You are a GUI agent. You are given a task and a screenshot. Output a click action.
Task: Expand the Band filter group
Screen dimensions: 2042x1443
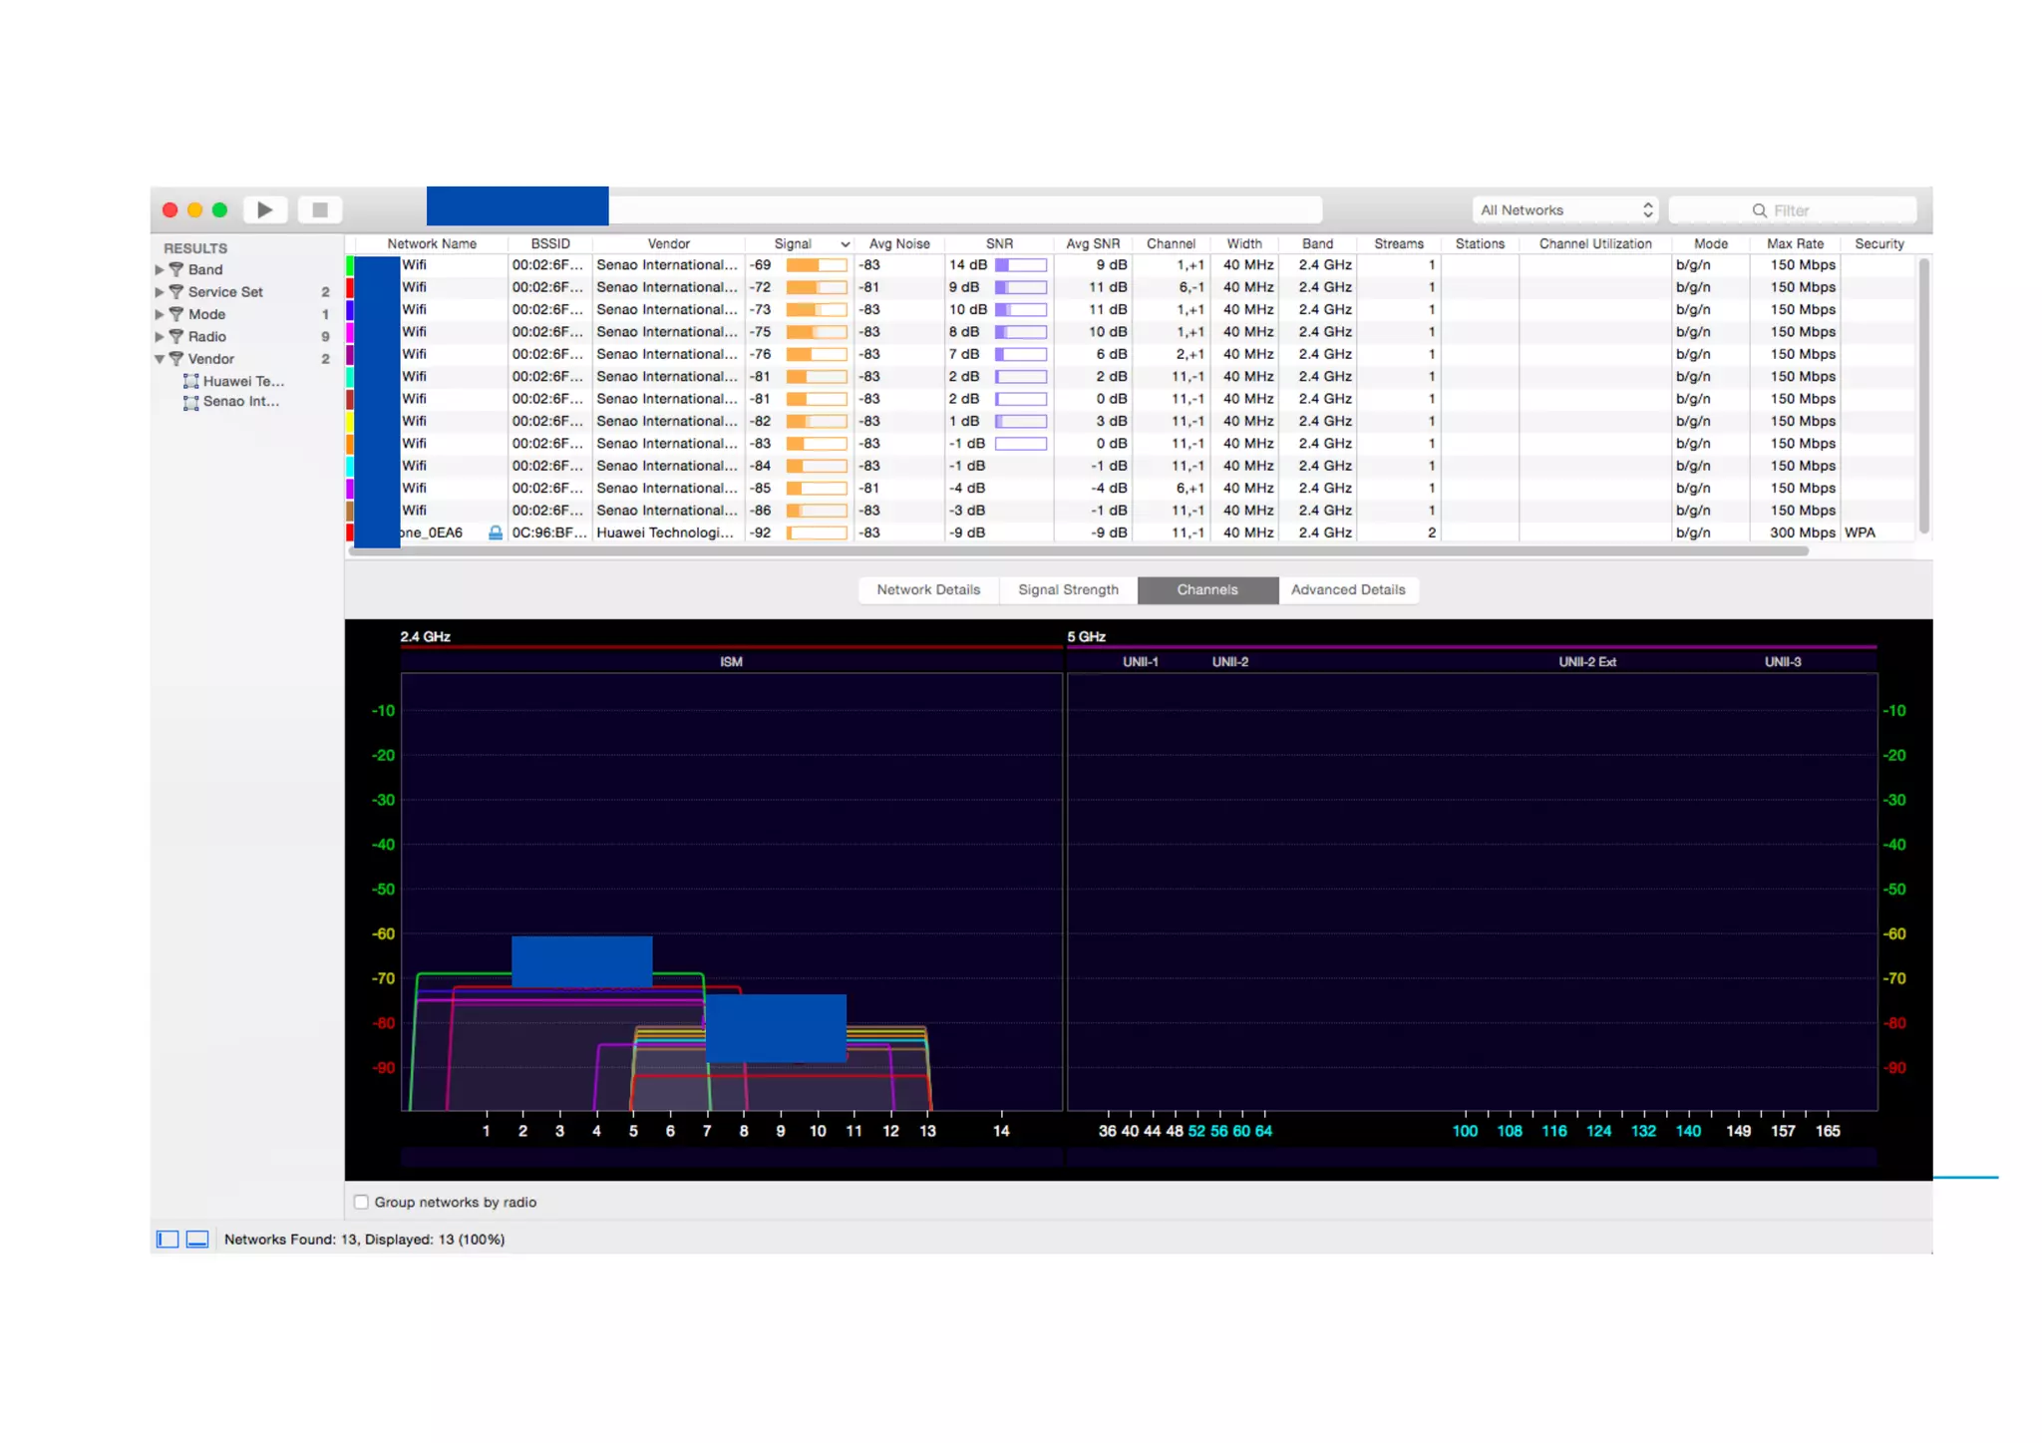[160, 269]
